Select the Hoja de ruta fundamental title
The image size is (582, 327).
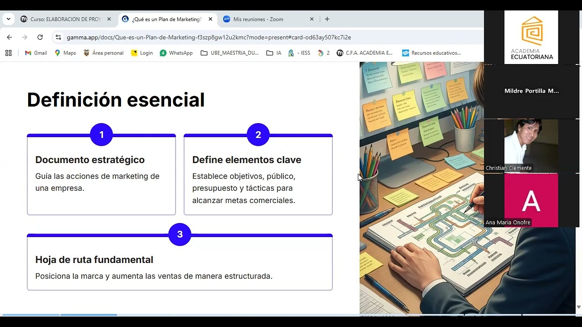pos(94,260)
